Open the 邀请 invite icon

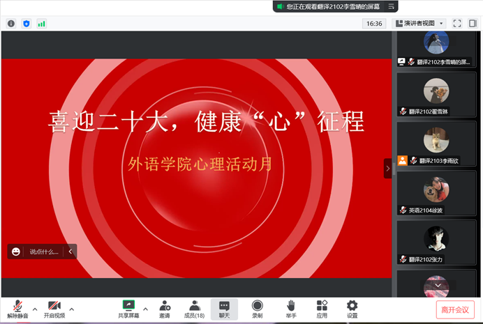click(x=165, y=309)
